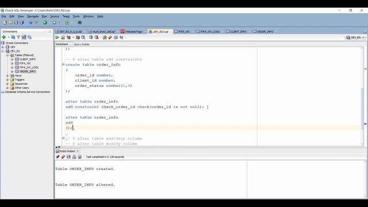Click the Run Script icon in worksheet toolbar
368x207 pixels.
tap(63, 37)
